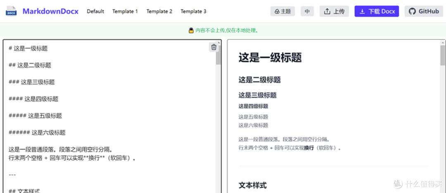
Task: Click the trash icon to clear the editor
Action: click(x=214, y=47)
